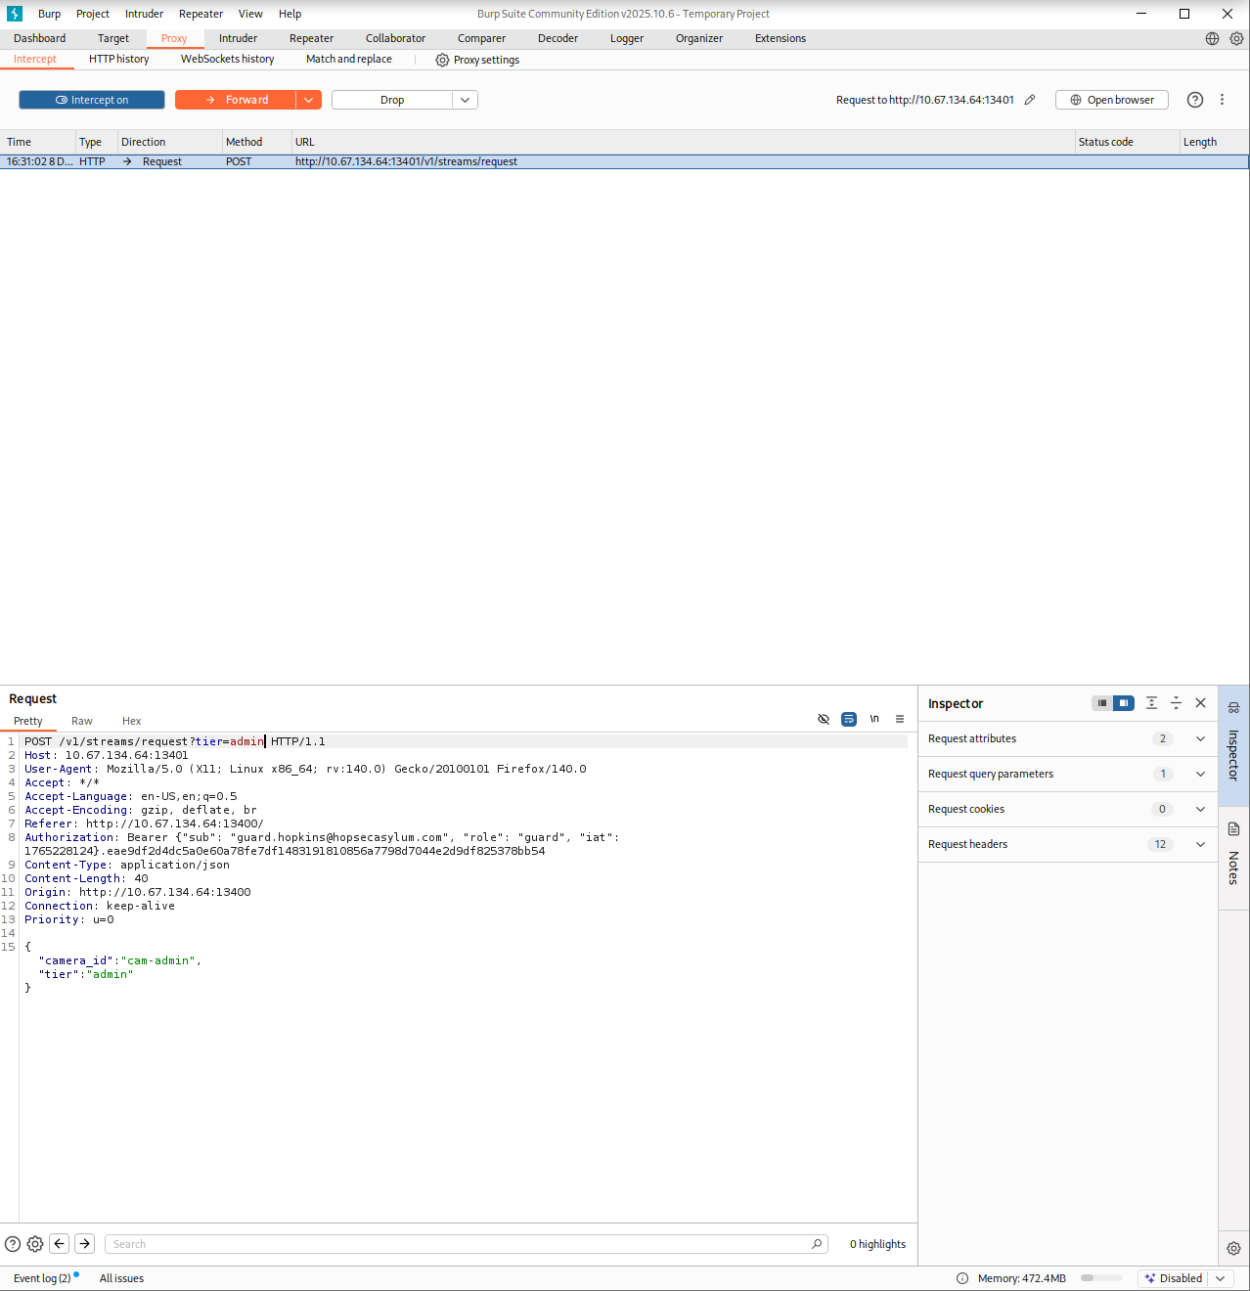Click the memory usage progress bar
Viewport: 1250px width, 1291px height.
point(1101,1278)
